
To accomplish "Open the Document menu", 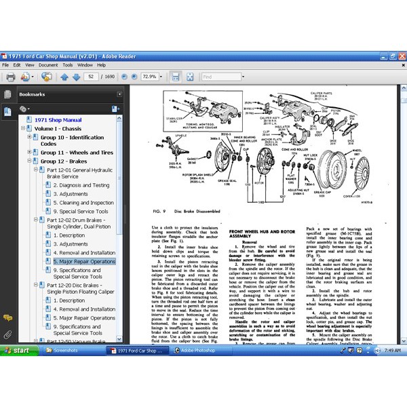I will point(48,65).
